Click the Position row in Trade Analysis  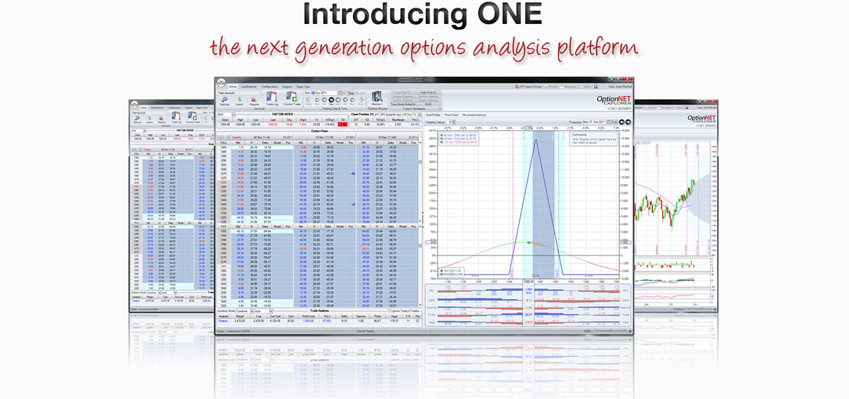coord(318,320)
